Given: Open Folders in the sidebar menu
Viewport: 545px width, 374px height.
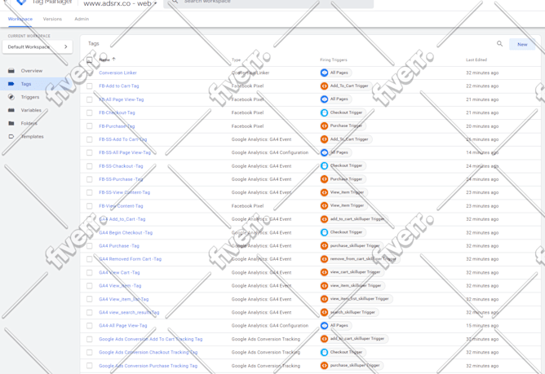Looking at the screenshot, I should [x=29, y=123].
